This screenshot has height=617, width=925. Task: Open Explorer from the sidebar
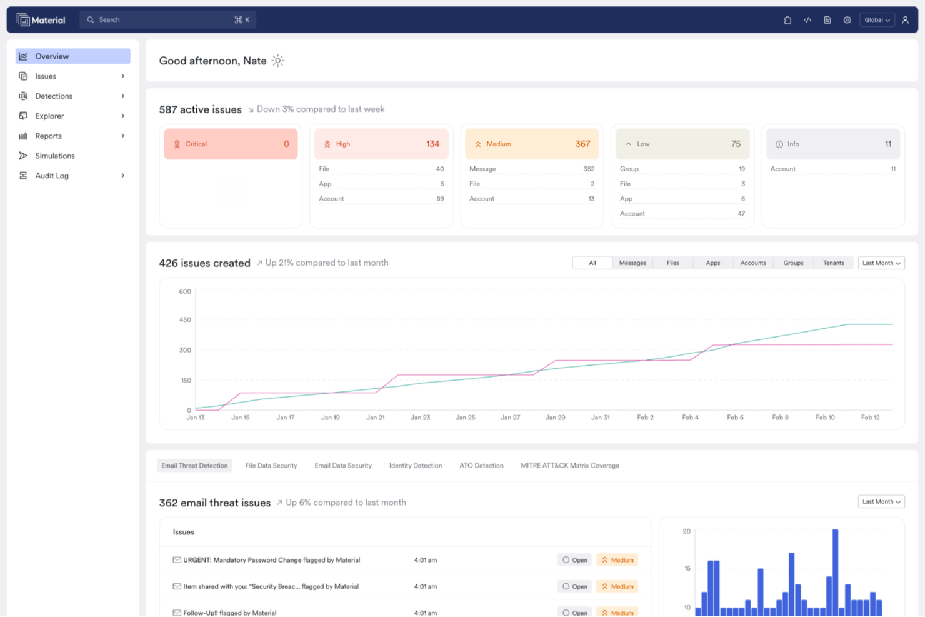pyautogui.click(x=49, y=116)
